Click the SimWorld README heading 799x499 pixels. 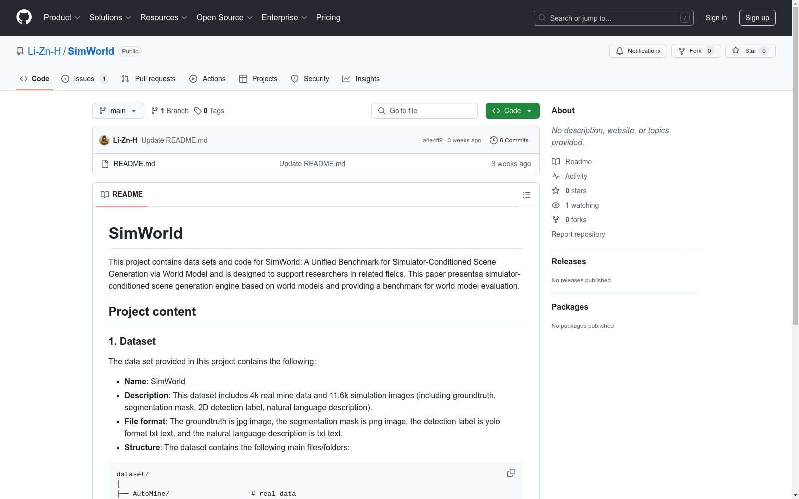(146, 233)
